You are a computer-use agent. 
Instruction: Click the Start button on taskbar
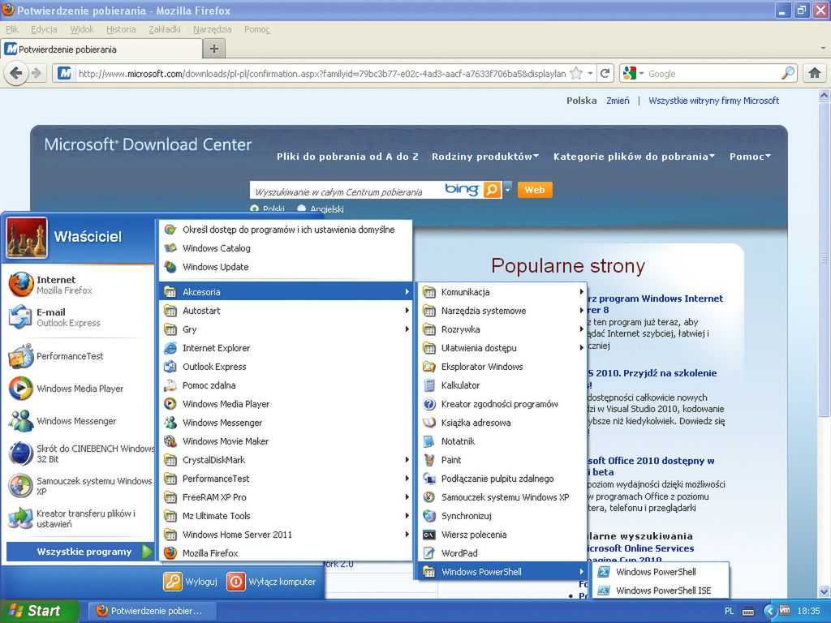pyautogui.click(x=38, y=611)
